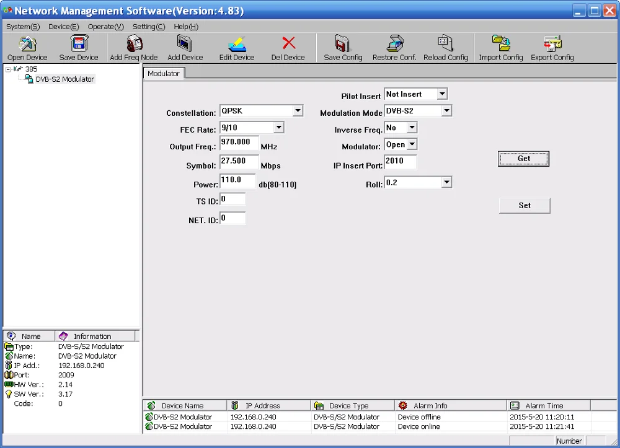
Task: Click the Output Freq. input field
Action: (239, 143)
